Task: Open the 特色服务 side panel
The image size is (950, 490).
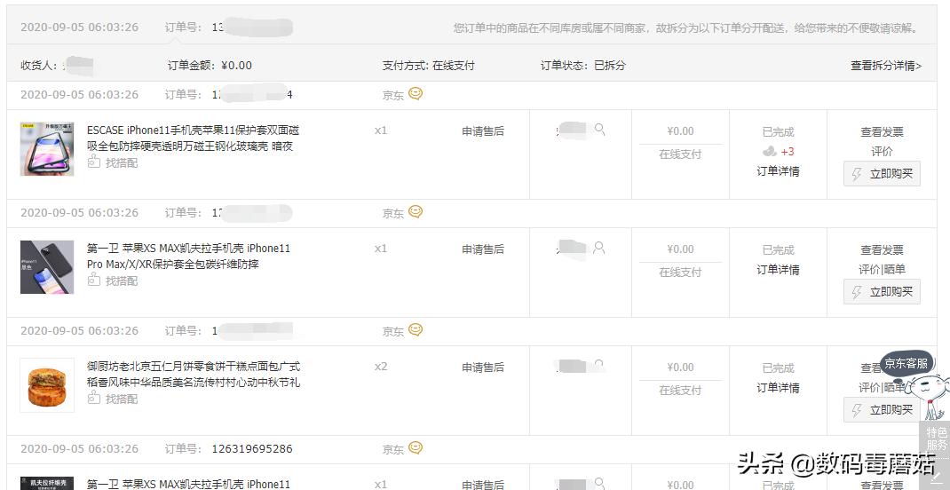Action: (x=936, y=439)
